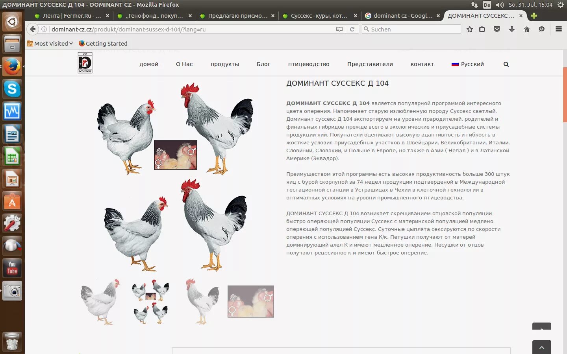Switch to the Предлагаю присмо tab
Viewport: 567px width, 354px height.
point(237,16)
